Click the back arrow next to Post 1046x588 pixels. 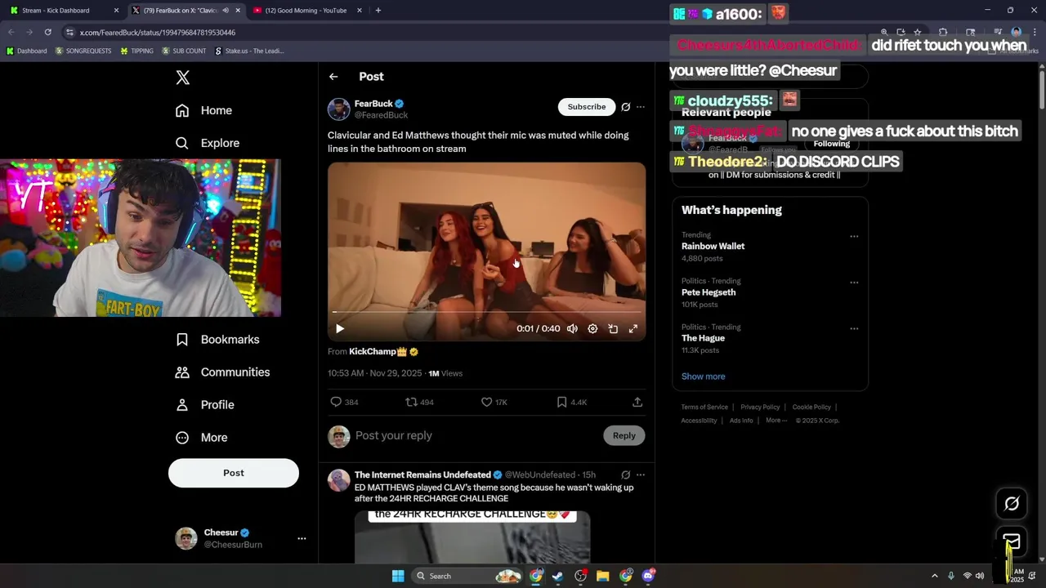coord(333,77)
